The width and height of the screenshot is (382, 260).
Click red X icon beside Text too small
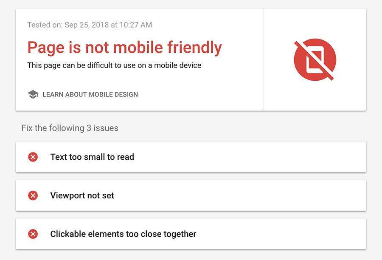(33, 157)
